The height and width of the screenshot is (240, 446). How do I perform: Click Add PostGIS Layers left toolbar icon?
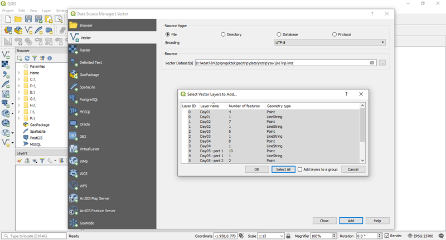[x=5, y=103]
